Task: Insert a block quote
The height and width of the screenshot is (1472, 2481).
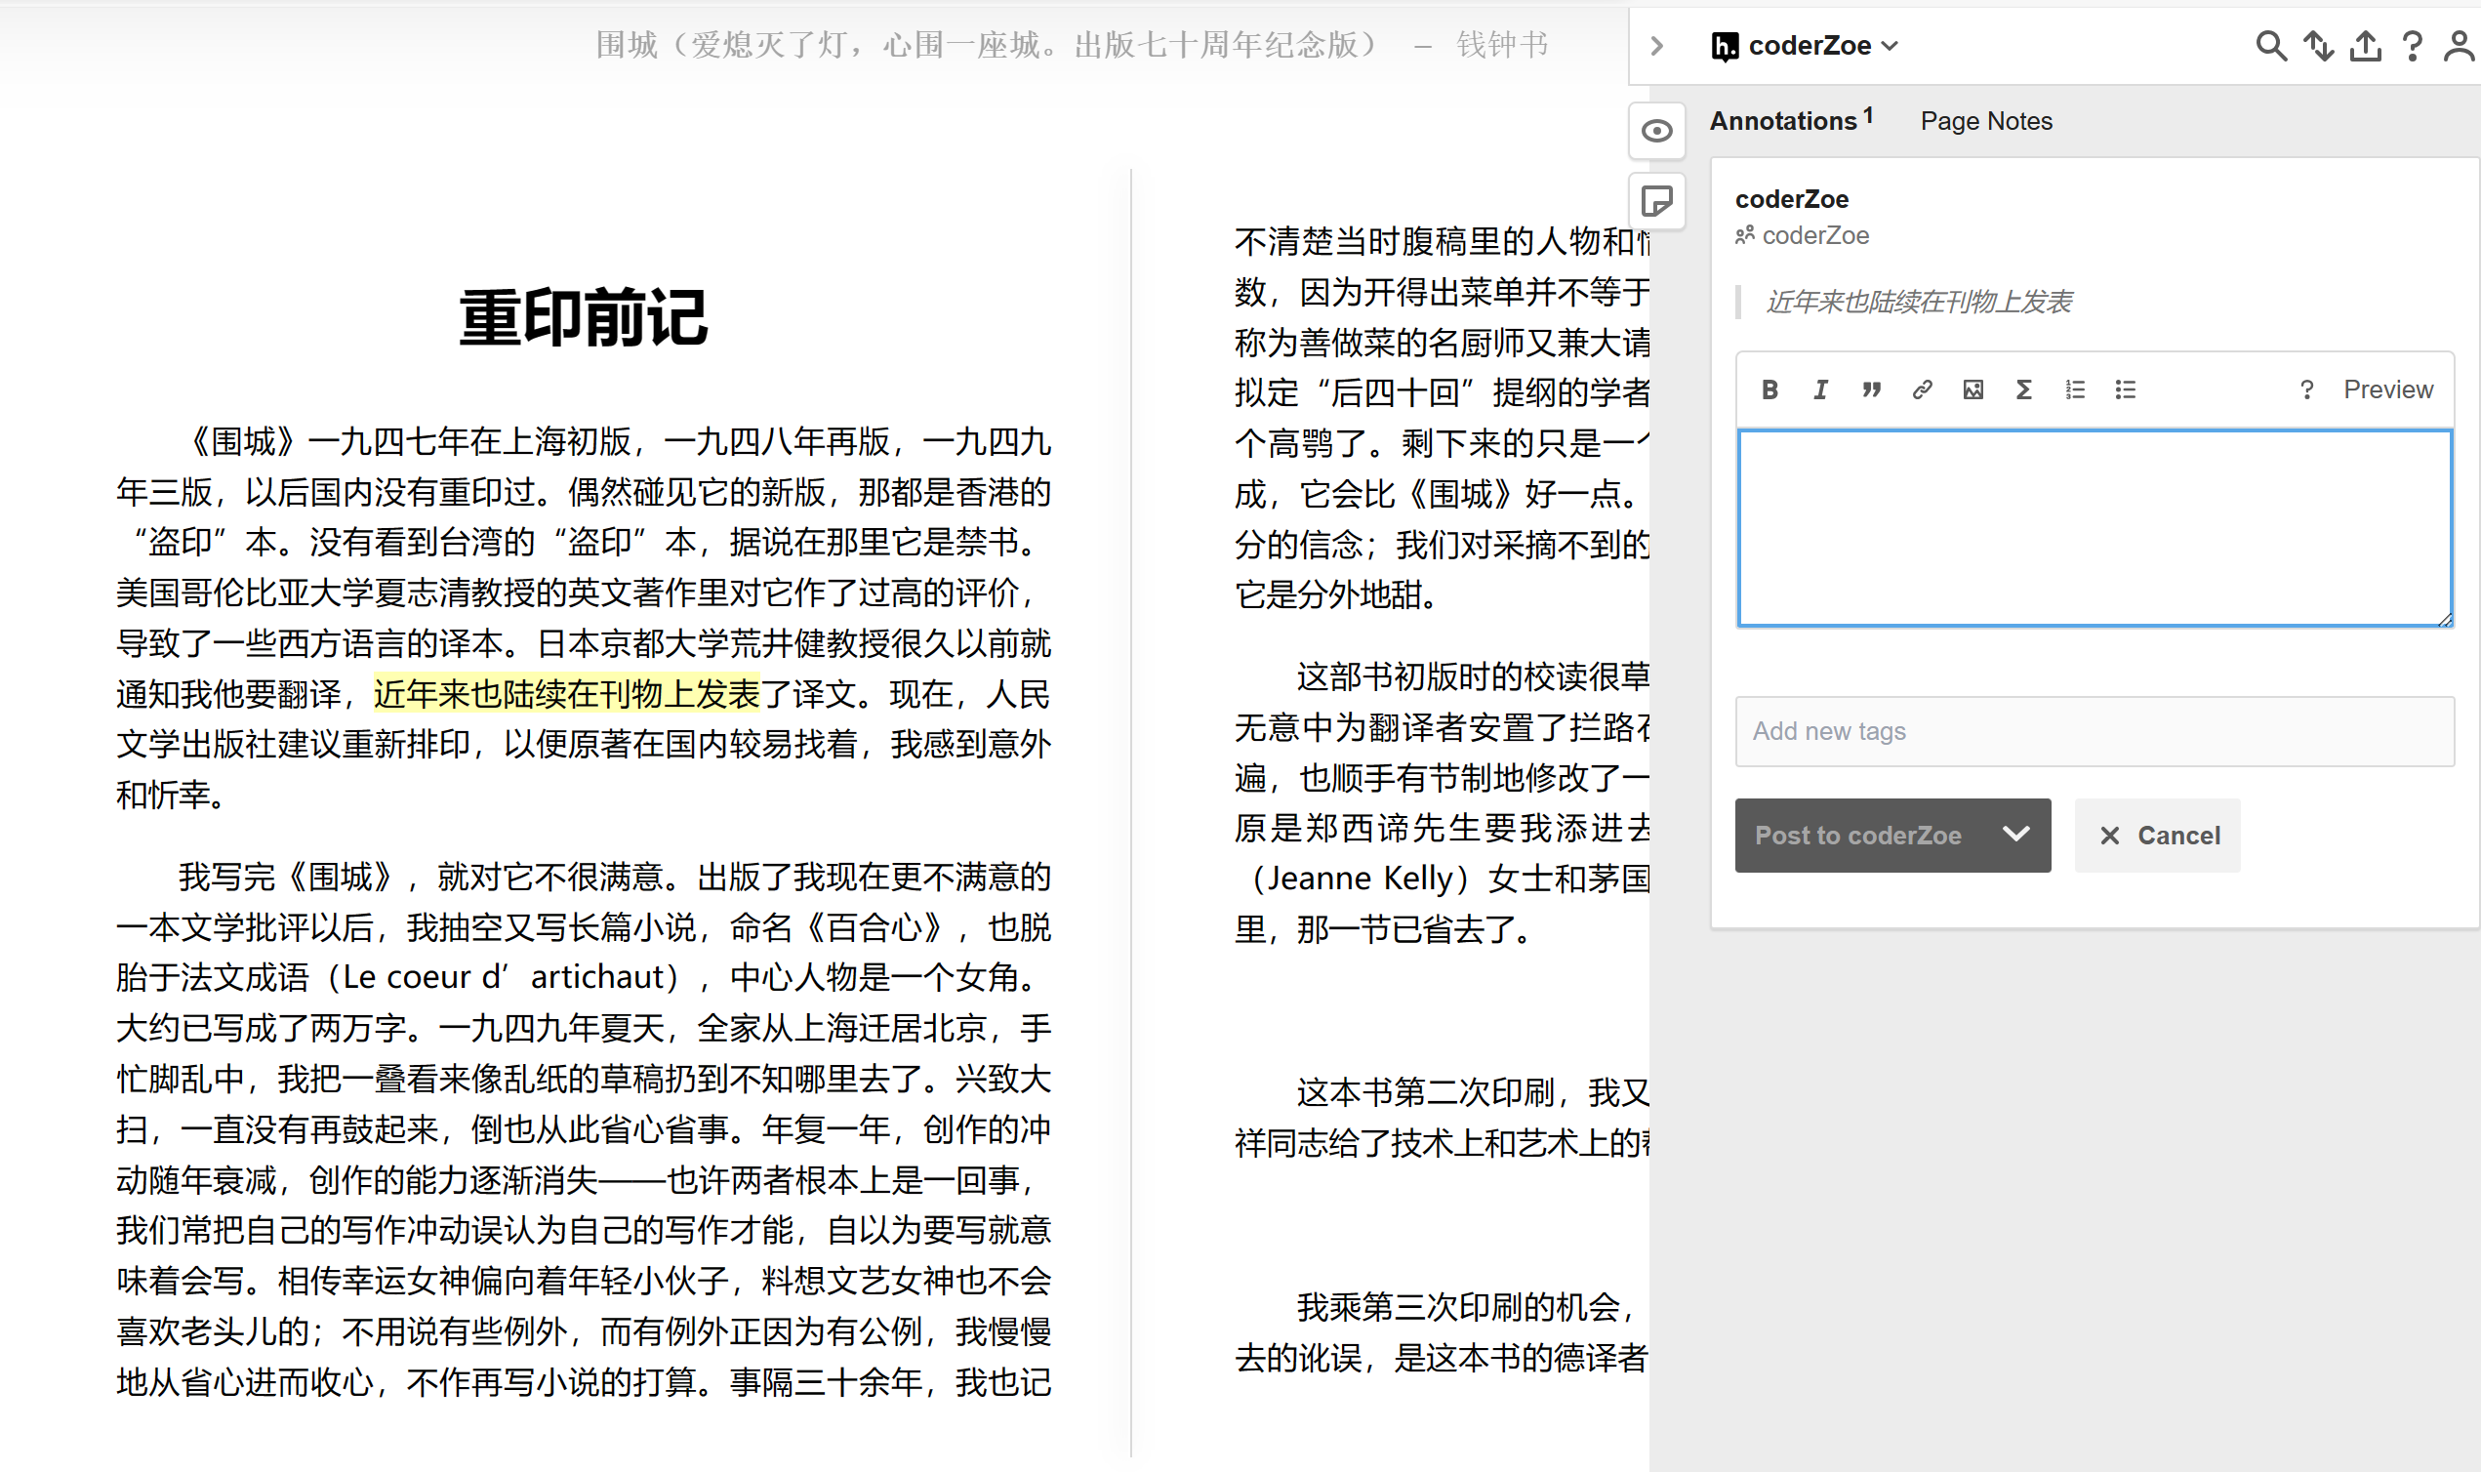Action: [1871, 388]
